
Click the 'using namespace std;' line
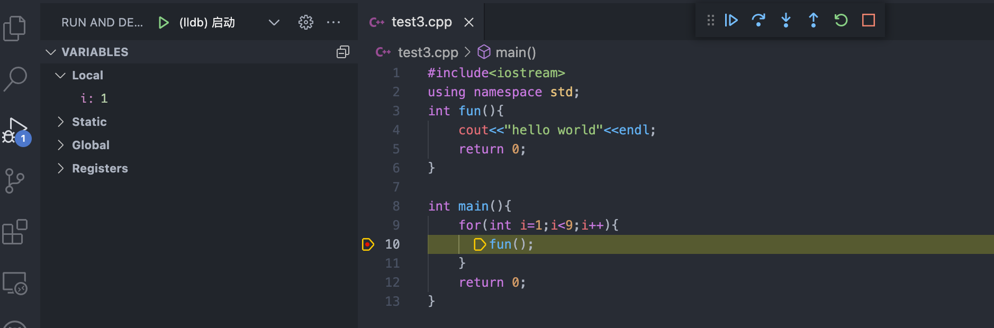point(503,92)
